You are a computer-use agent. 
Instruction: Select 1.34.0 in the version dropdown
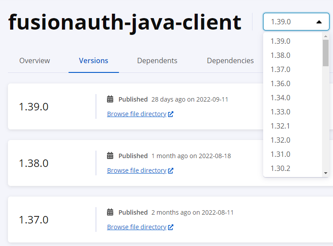click(x=280, y=98)
